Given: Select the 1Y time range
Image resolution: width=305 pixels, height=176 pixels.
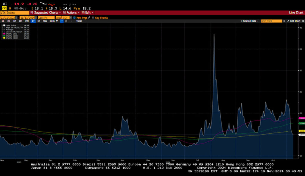Looking at the screenshot, I should [33, 21].
